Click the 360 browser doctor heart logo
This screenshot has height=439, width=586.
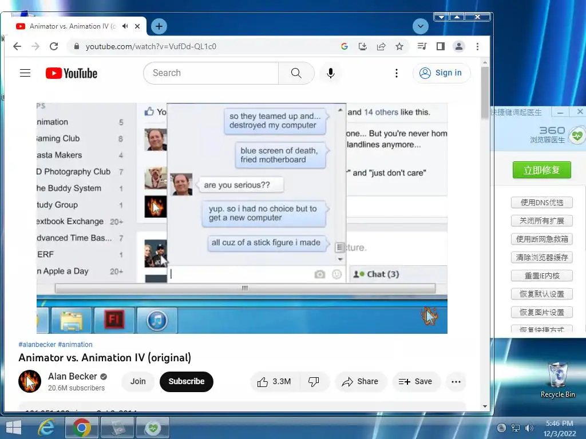pyautogui.click(x=577, y=135)
